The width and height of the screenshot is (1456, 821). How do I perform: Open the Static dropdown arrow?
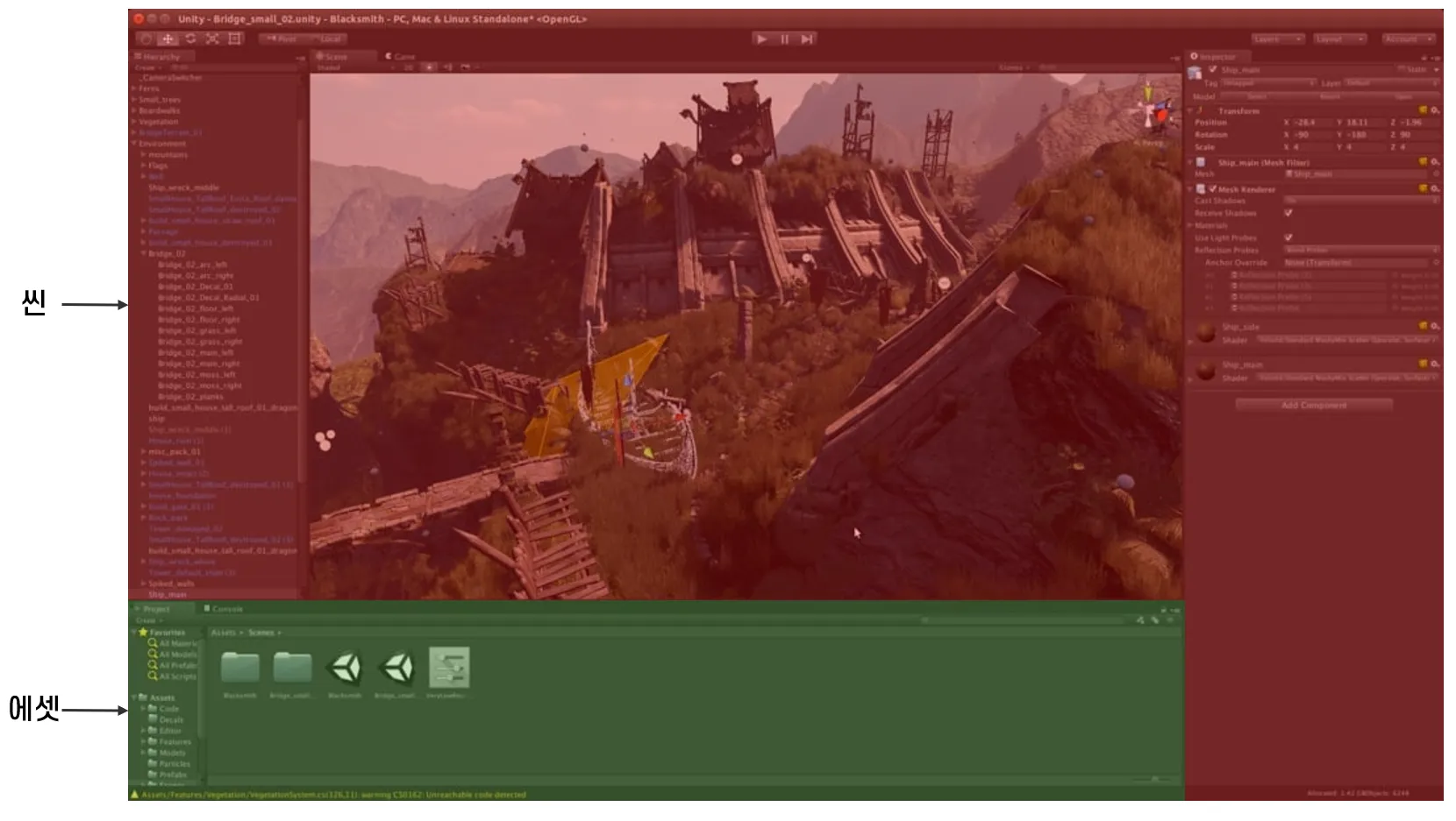coord(1437,69)
